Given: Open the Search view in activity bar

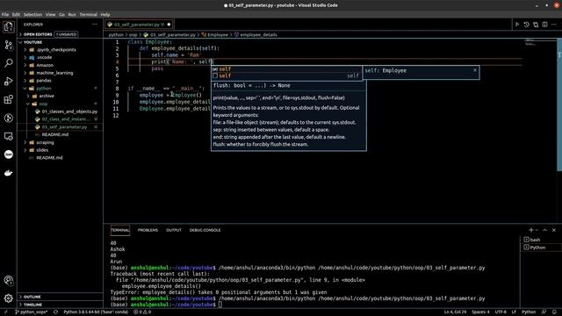Looking at the screenshot, I should [x=9, y=63].
